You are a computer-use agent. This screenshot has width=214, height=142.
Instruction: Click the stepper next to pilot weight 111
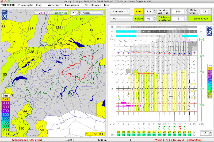click(155, 11)
